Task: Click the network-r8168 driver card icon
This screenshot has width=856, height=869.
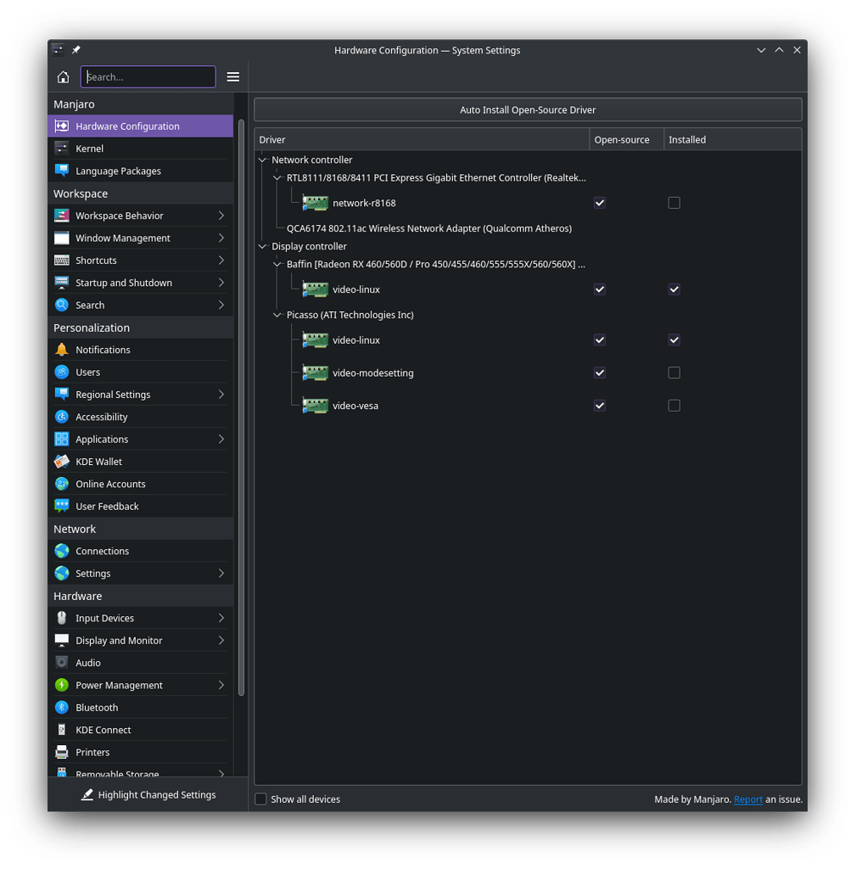Action: [x=316, y=204]
